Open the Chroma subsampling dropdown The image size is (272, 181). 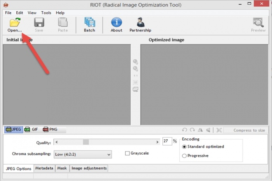[x=83, y=154]
